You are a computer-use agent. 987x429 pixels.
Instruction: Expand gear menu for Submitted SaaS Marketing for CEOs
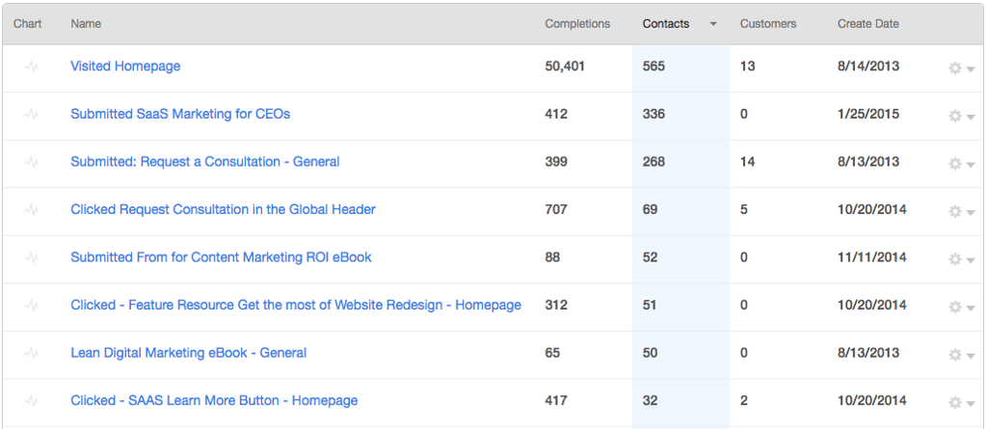click(961, 116)
